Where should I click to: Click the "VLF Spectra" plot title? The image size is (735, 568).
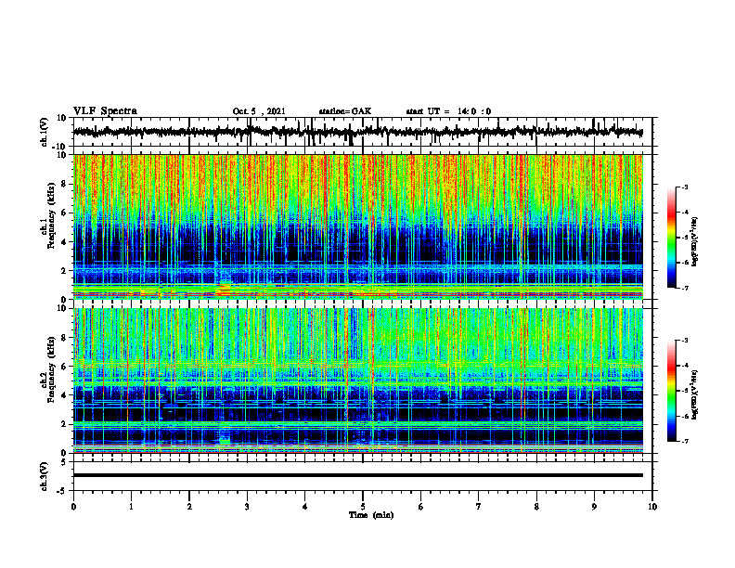105,111
